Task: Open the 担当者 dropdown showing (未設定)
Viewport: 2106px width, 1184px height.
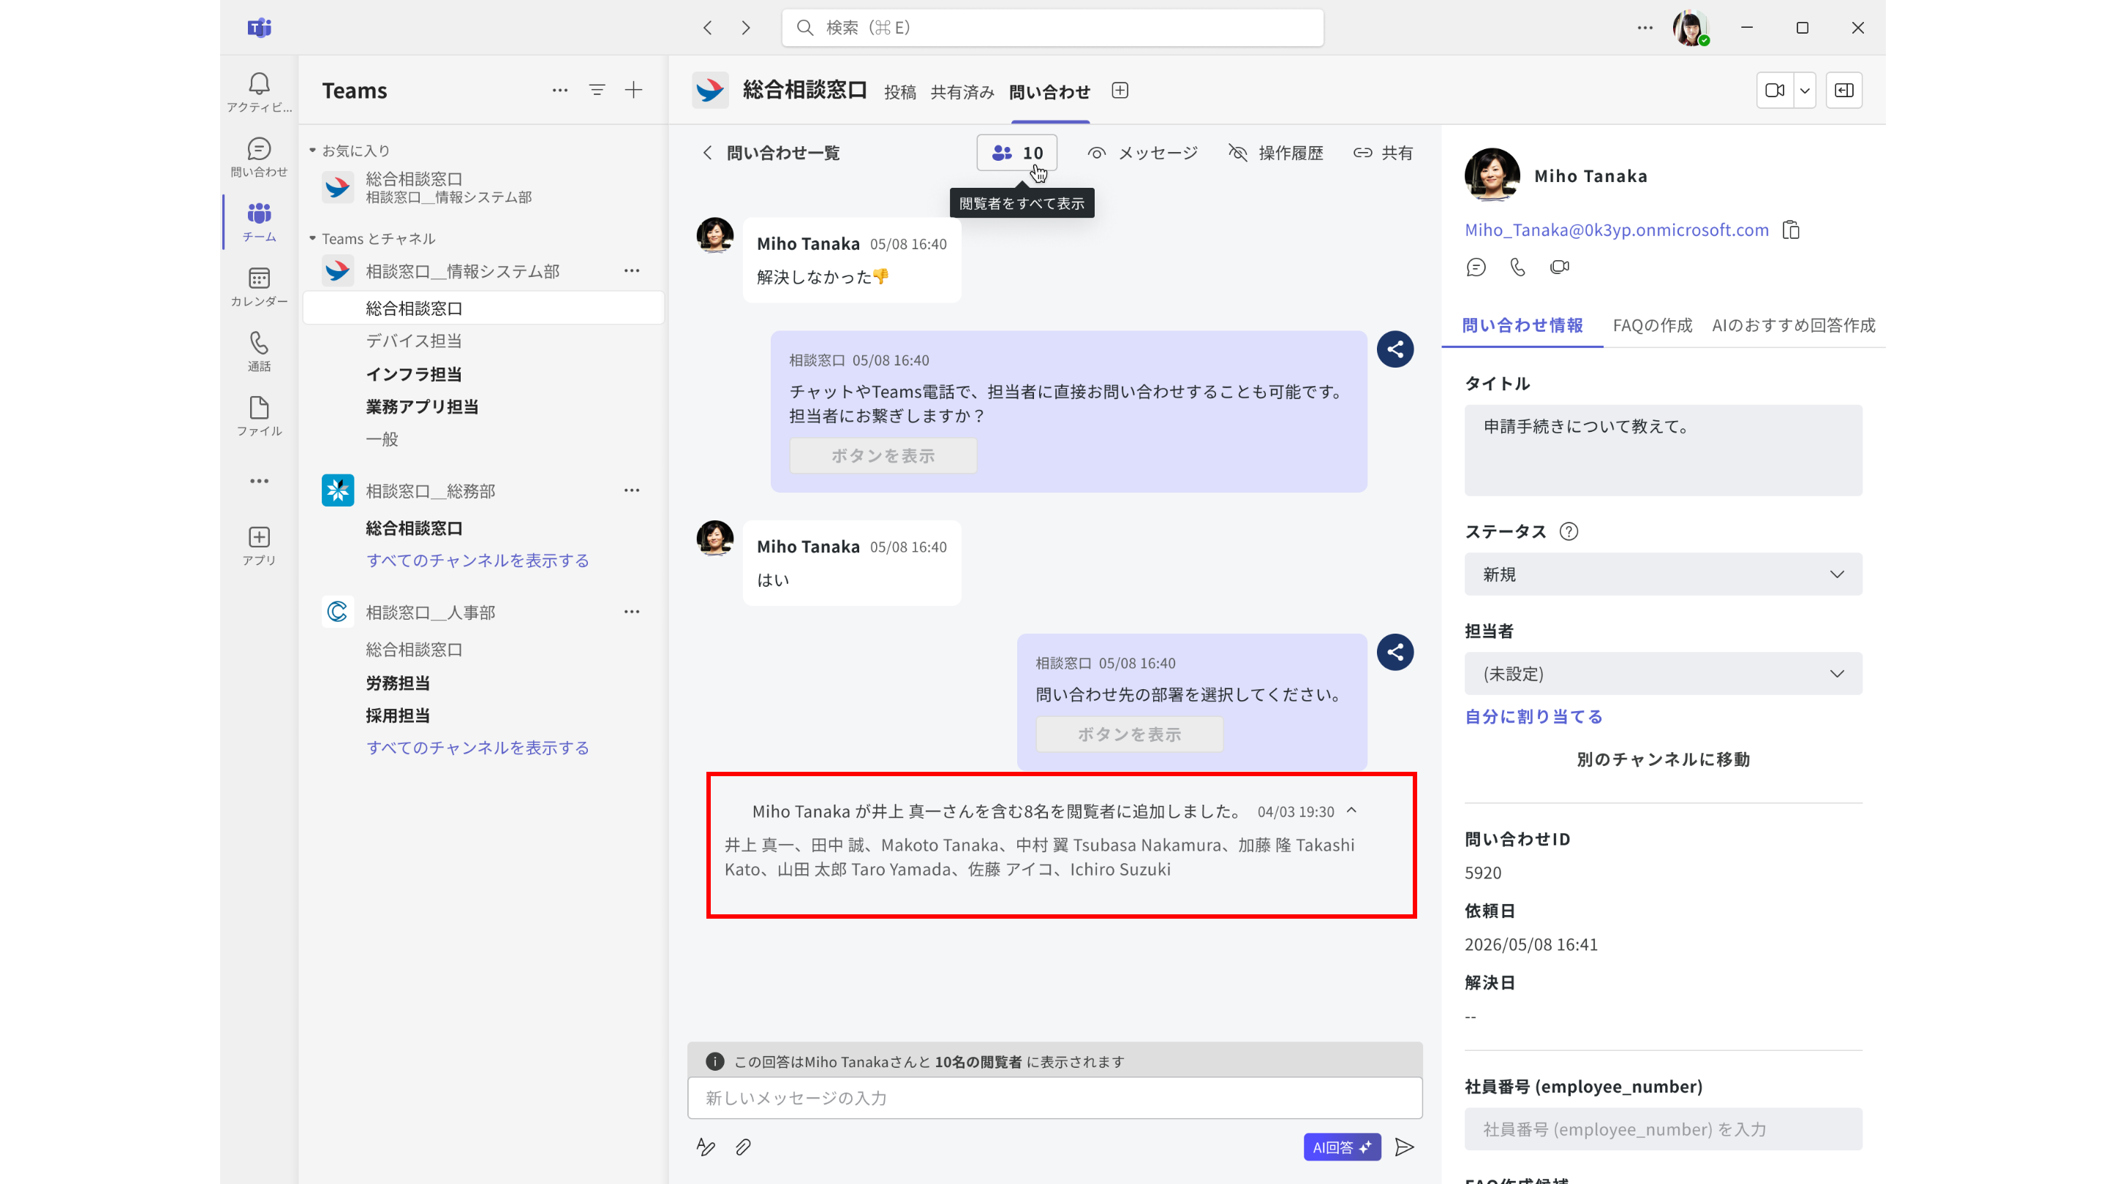Action: [x=1663, y=673]
